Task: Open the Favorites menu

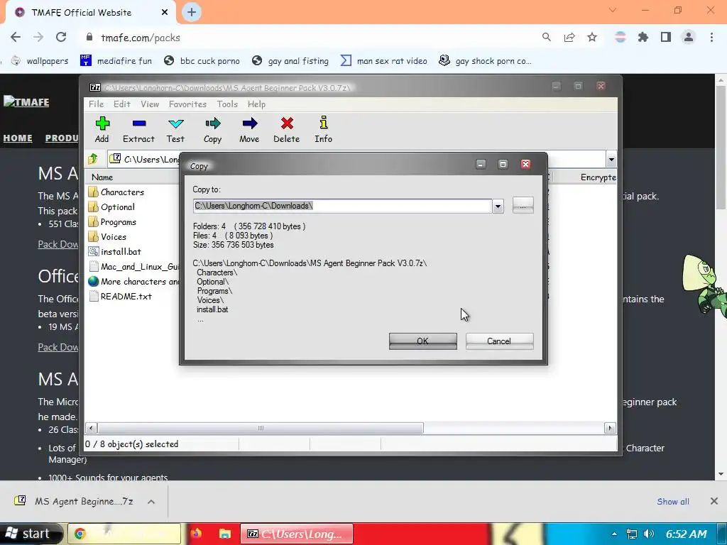Action: (187, 104)
